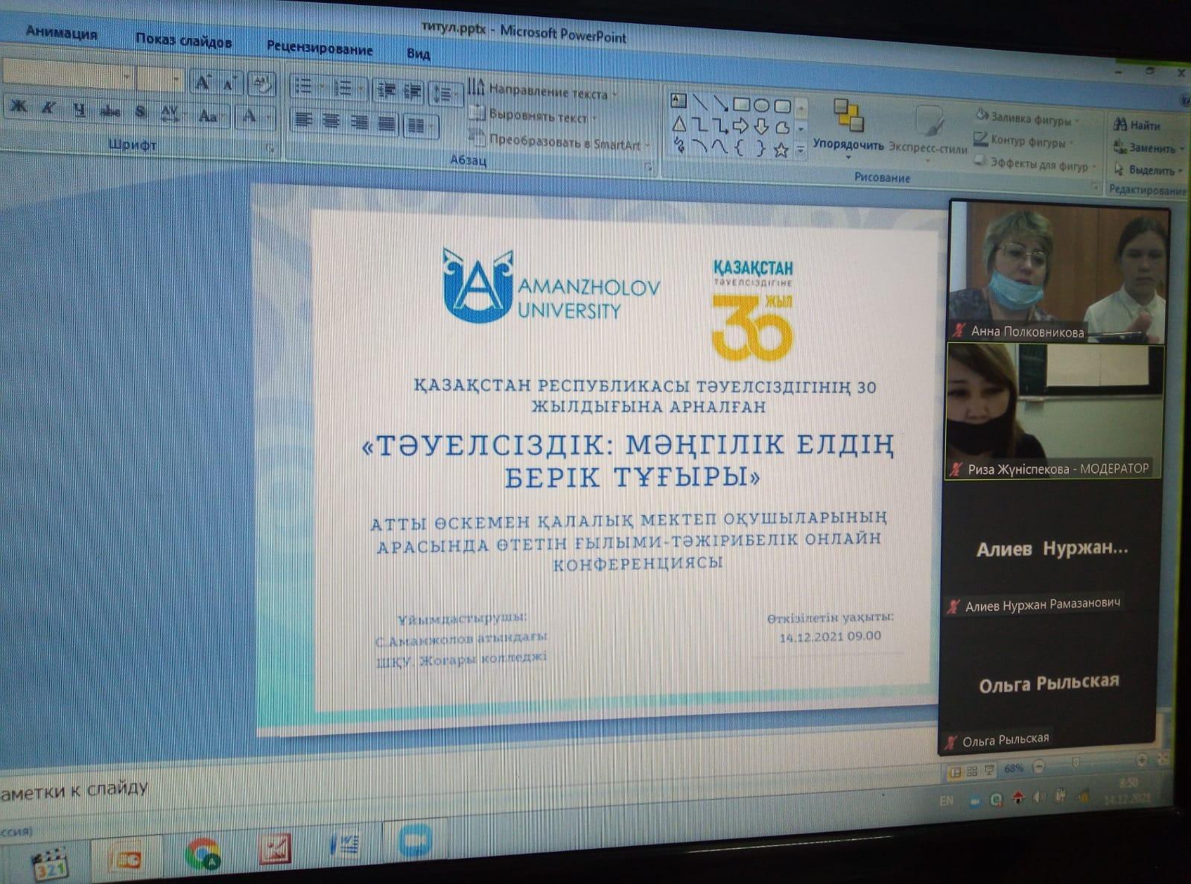Viewport: 1191px width, 884px height.
Task: Open line spacing options
Action: click(445, 93)
